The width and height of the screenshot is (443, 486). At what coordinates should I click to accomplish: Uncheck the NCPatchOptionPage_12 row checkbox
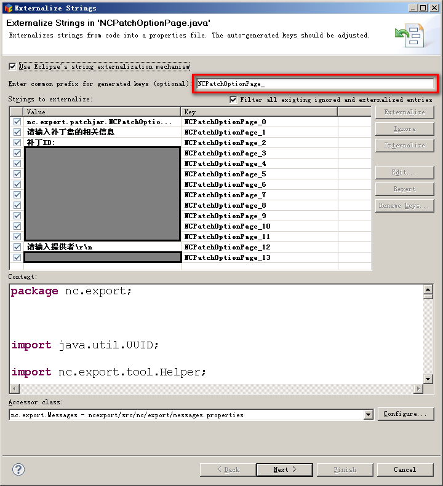point(17,247)
